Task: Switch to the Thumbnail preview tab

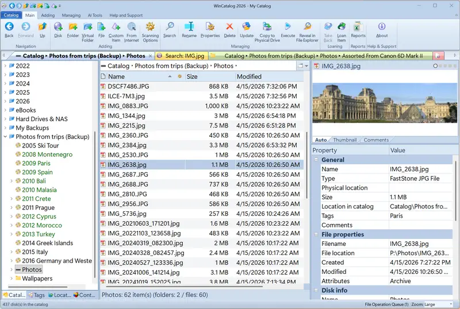Action: click(344, 140)
